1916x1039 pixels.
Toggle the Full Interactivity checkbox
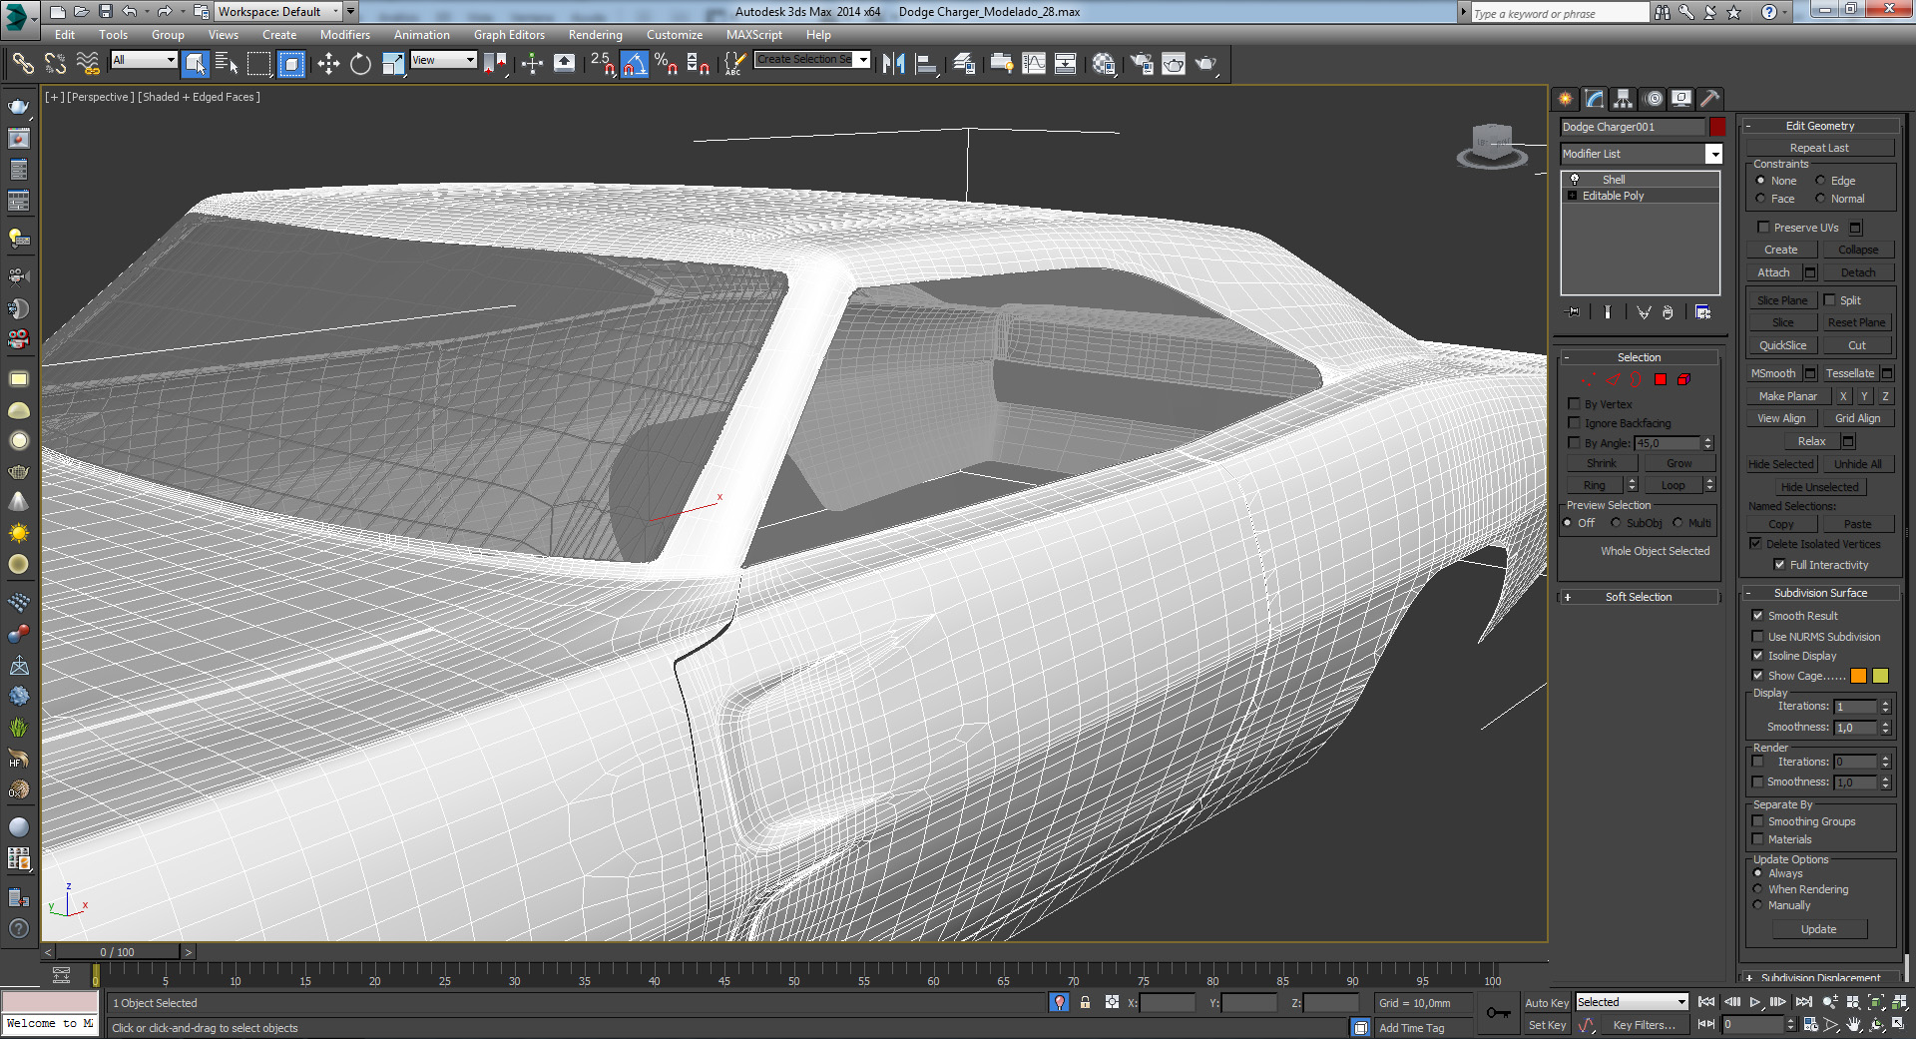tap(1779, 565)
